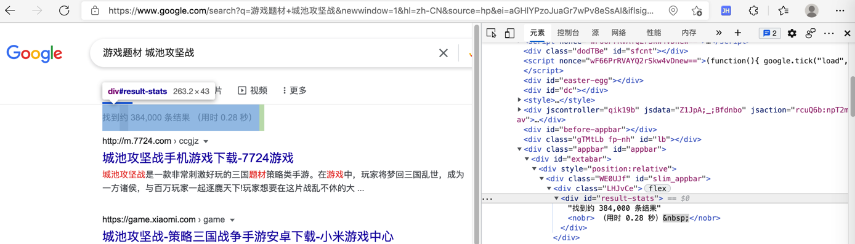Open the 更多 search filters menu
855x244 pixels.
pos(294,90)
